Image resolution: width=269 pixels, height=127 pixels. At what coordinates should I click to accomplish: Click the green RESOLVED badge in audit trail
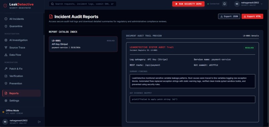click(249, 48)
